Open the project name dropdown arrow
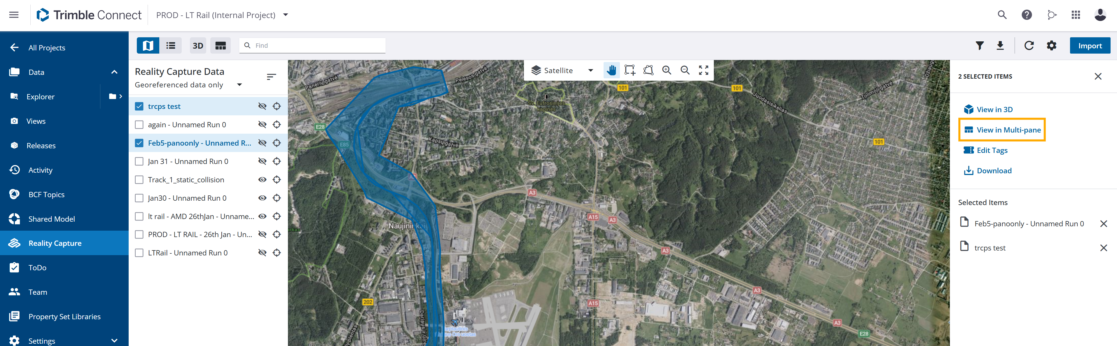The height and width of the screenshot is (346, 1117). 286,15
